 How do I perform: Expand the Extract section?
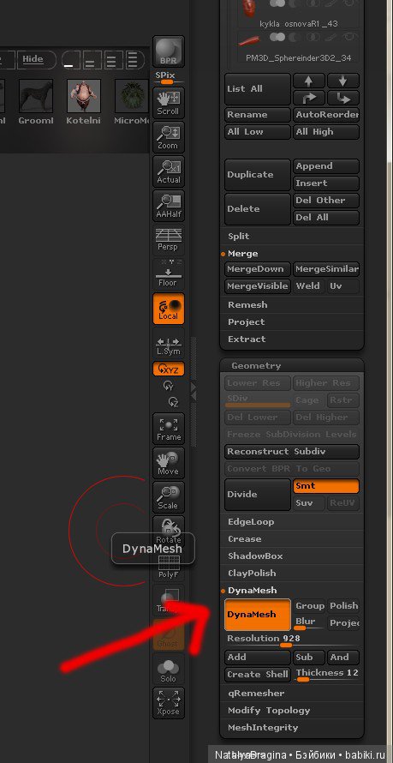tap(292, 339)
